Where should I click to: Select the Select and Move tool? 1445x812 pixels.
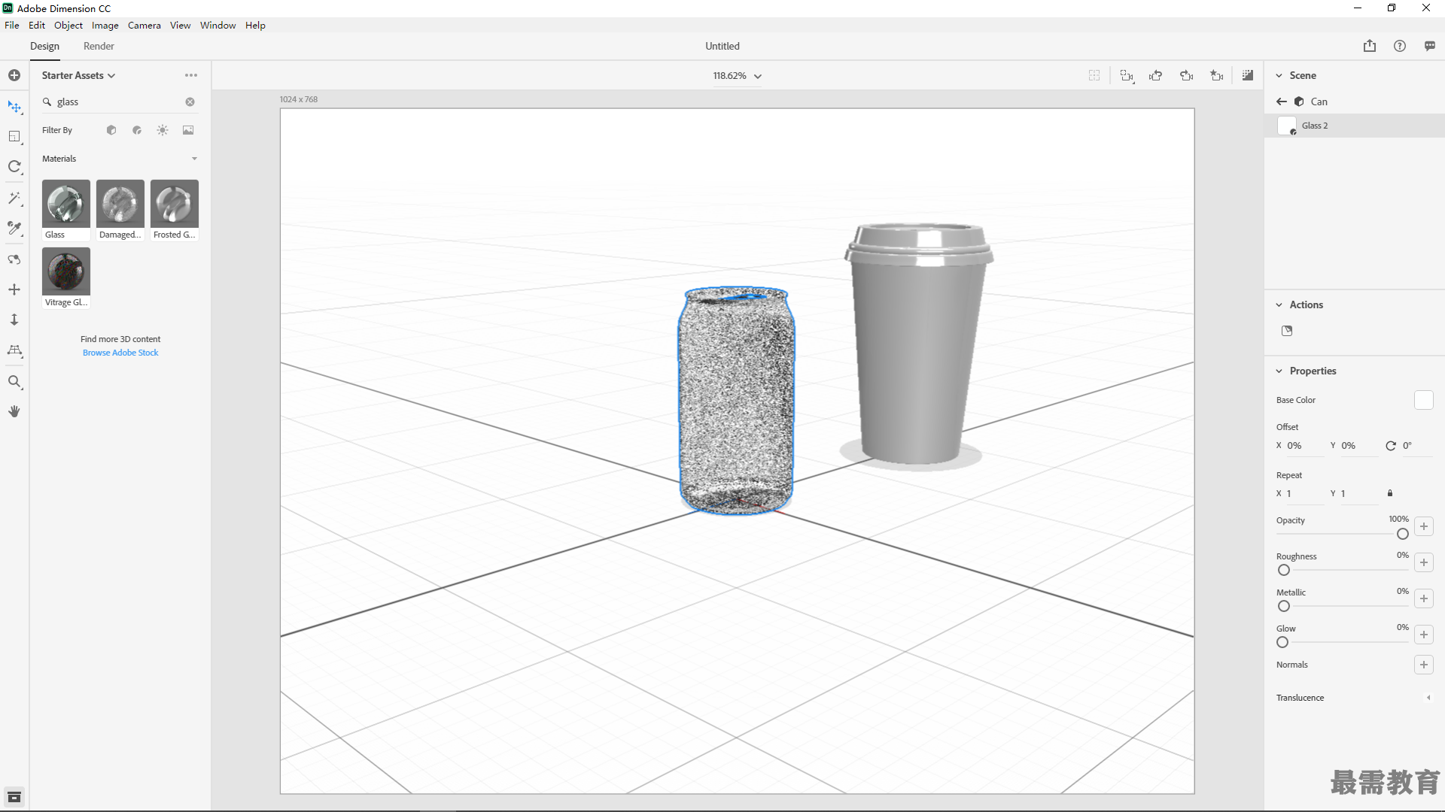(14, 107)
